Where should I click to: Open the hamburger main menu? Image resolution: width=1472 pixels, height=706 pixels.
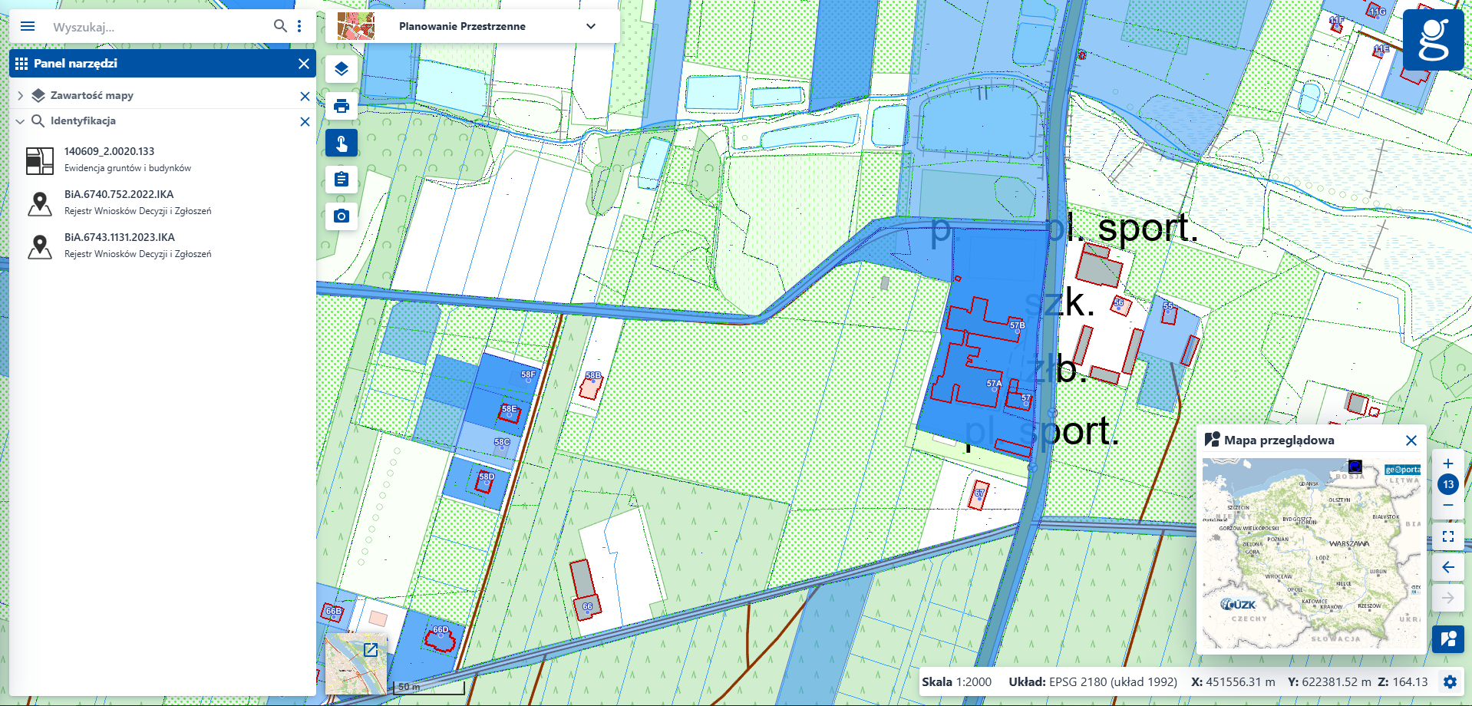28,26
